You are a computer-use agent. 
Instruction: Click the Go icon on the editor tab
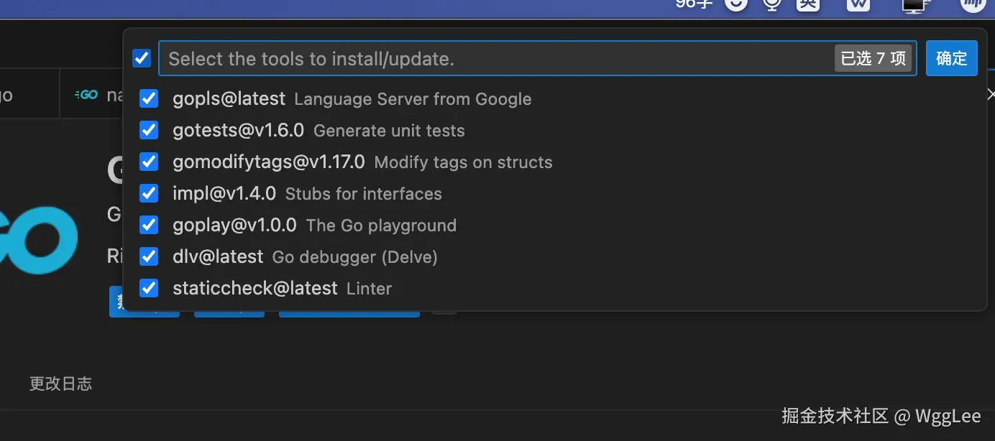(x=86, y=95)
